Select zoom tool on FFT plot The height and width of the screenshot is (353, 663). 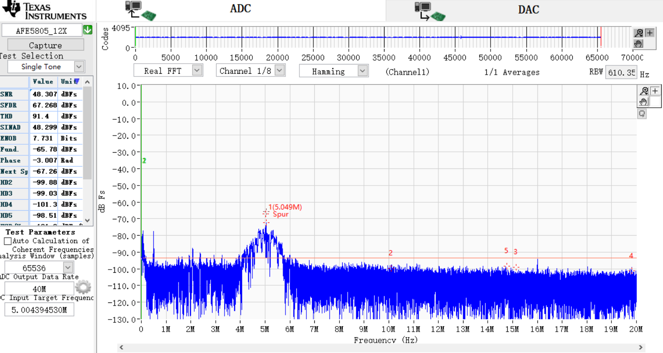(x=644, y=91)
